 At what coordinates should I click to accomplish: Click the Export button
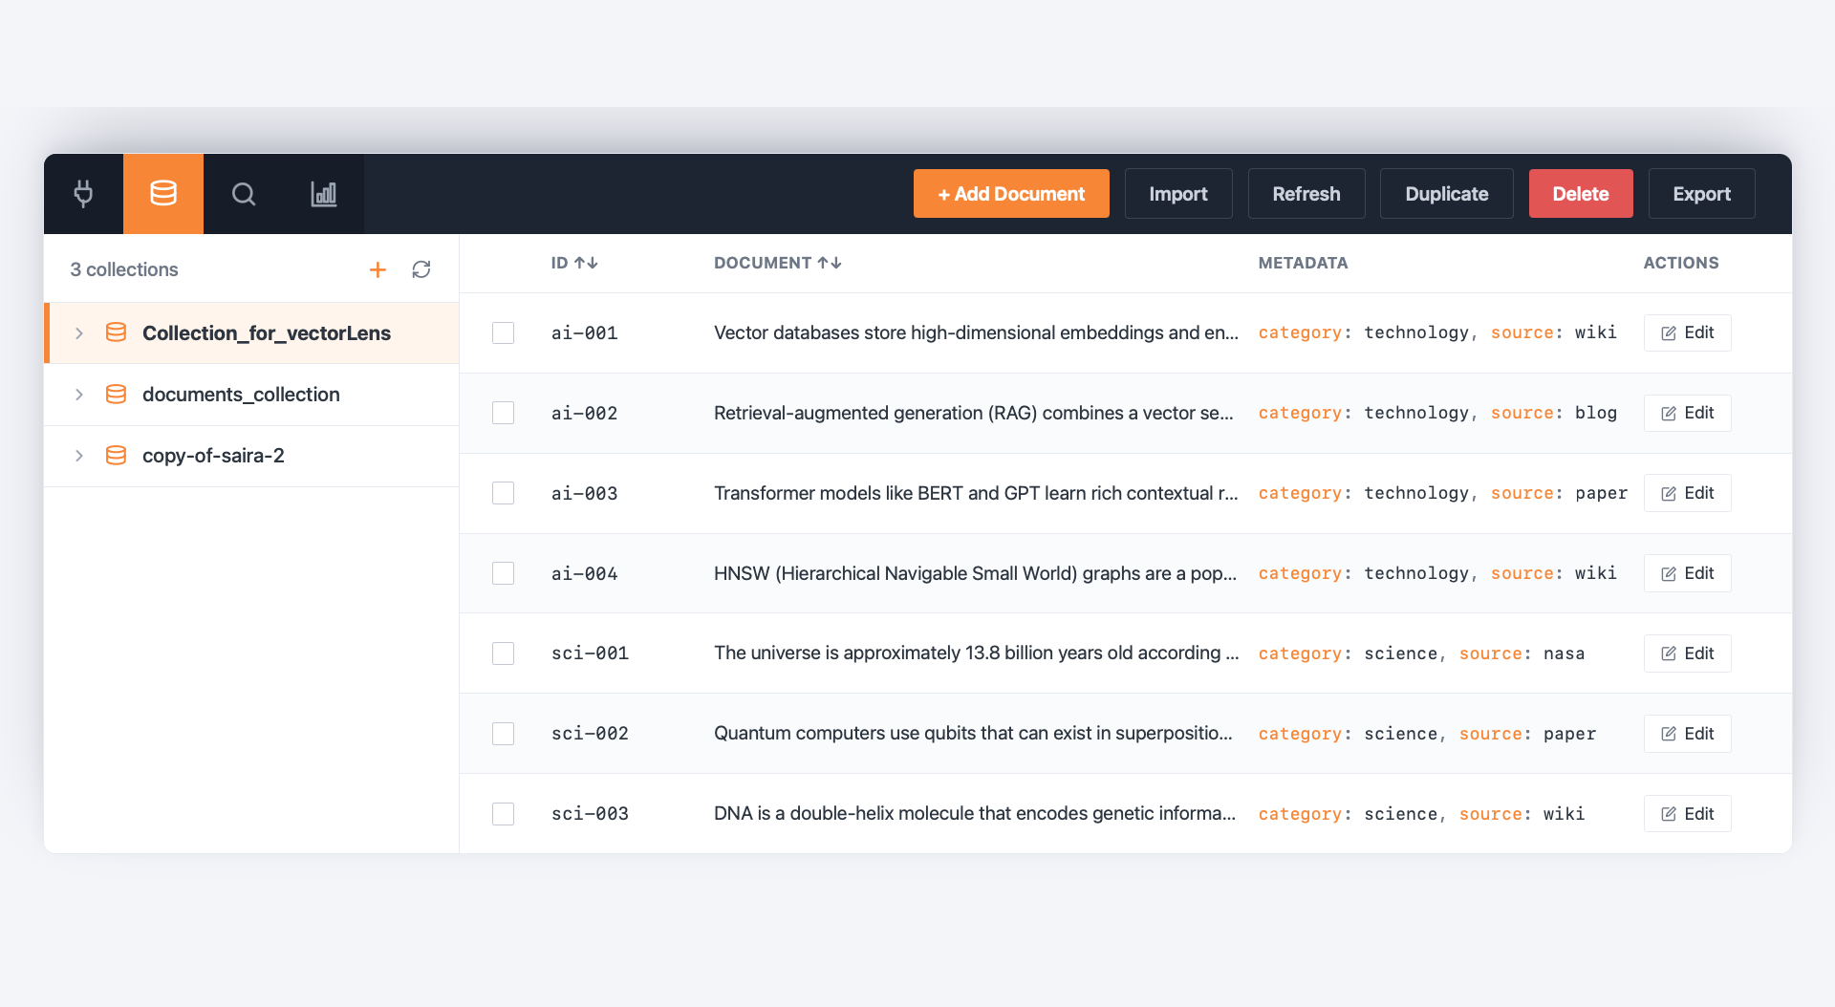[x=1702, y=194]
